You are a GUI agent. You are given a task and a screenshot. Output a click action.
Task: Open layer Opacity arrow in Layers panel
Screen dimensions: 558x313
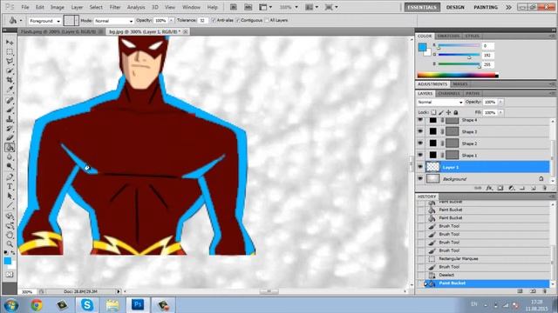tap(500, 103)
